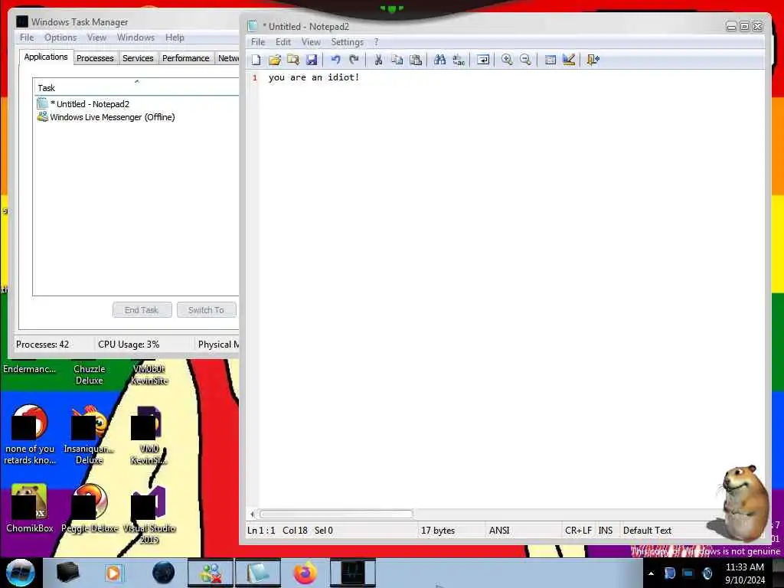Viewport: 784px width, 588px height.
Task: Click the Windows Live Messenger taskbar button
Action: pos(211,573)
